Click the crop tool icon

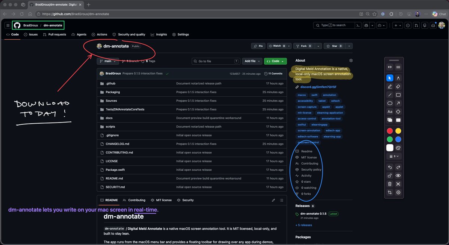point(390,192)
